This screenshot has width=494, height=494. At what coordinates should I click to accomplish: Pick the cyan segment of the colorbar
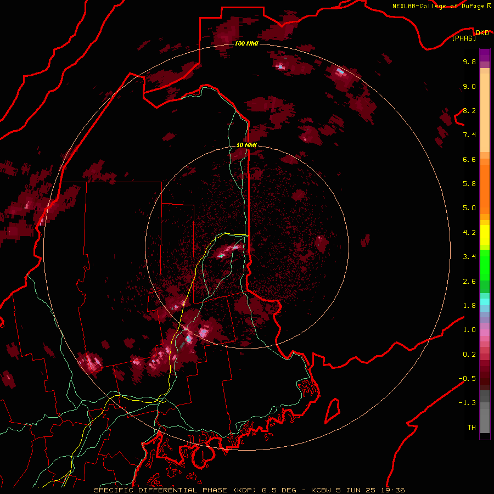click(x=485, y=302)
